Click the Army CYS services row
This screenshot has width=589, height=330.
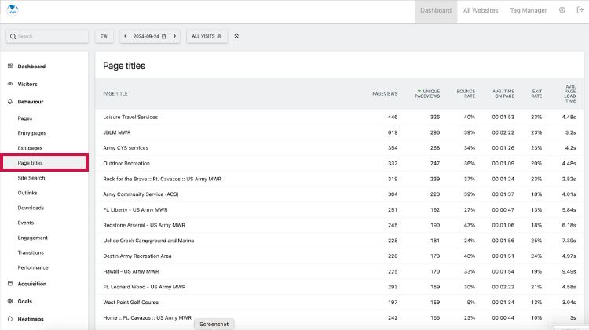[x=339, y=147]
